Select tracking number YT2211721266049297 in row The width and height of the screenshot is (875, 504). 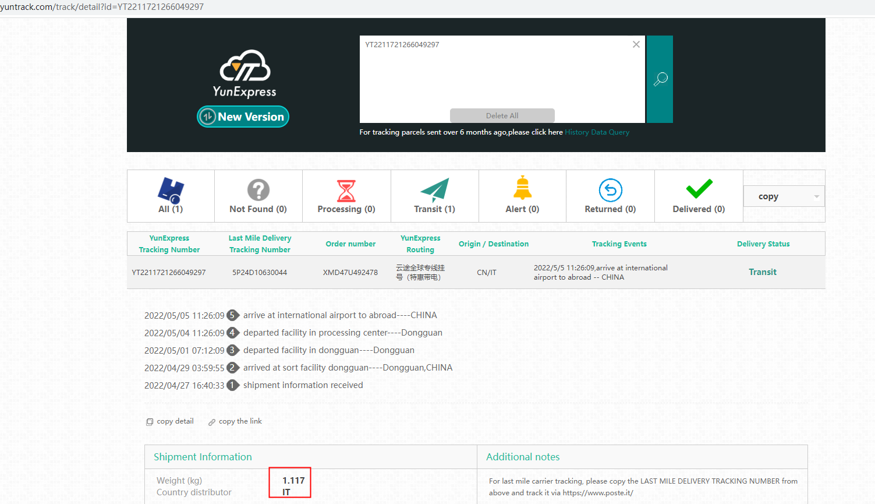click(x=169, y=272)
